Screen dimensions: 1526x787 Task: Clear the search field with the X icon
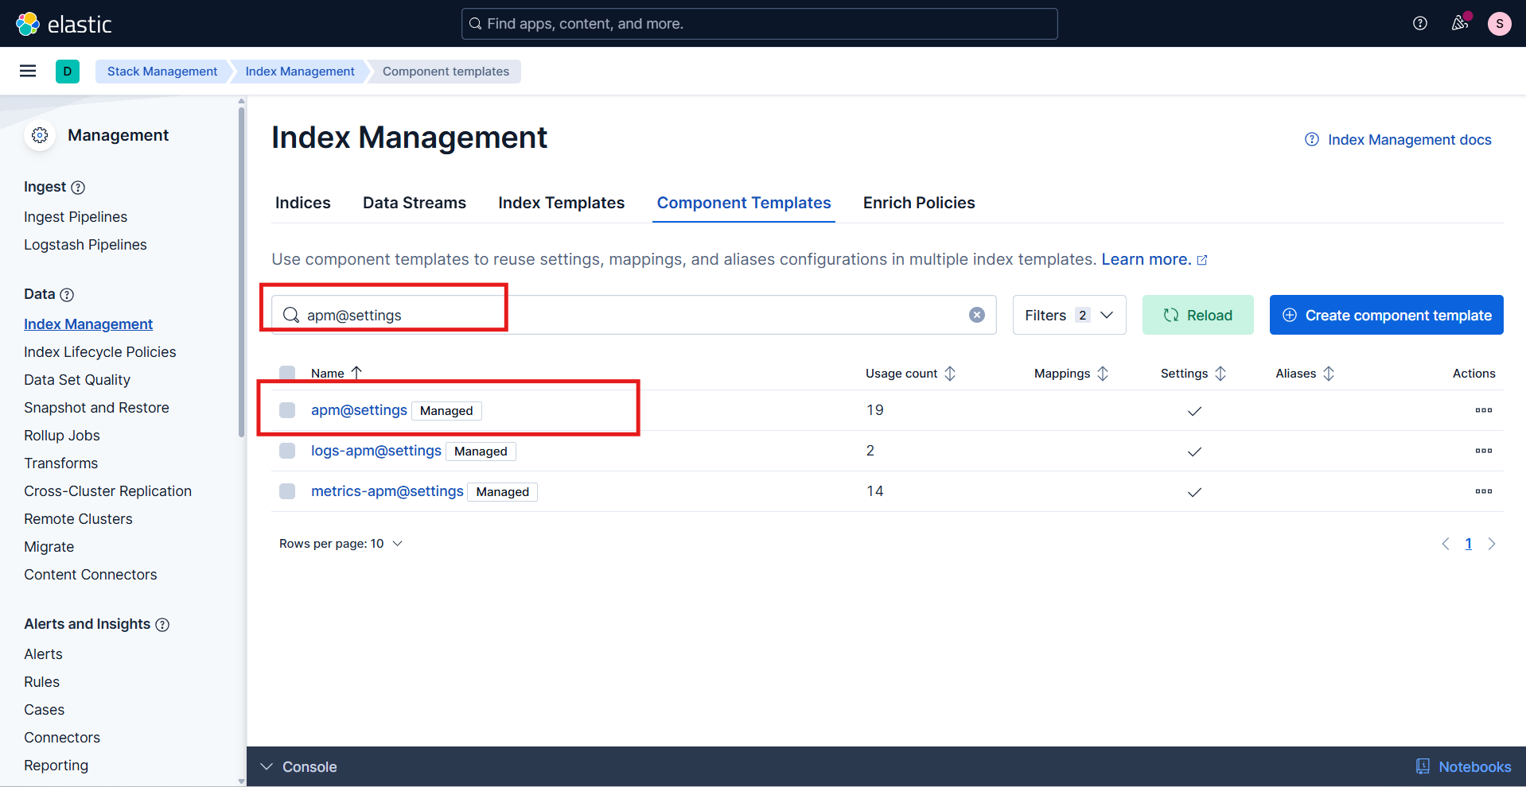[976, 314]
